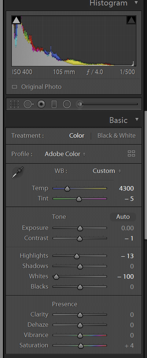The width and height of the screenshot is (147, 358).
Task: Open the profile browser grid icon
Action: [131, 153]
